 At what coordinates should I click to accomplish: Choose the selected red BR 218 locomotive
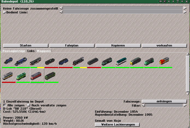click(37, 76)
